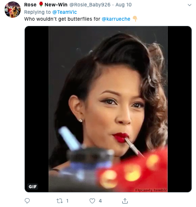Click the reply speech bubble icon
This screenshot has height=207, width=196.
[x=27, y=201]
